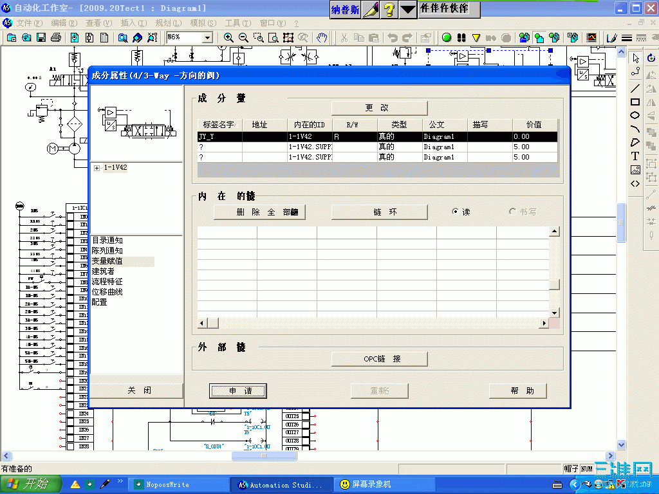Open the 查看(V) menu

[x=99, y=23]
